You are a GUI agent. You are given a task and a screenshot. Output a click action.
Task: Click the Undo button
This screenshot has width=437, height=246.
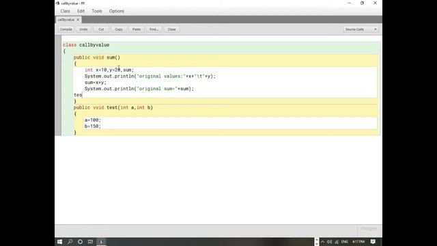pos(83,29)
